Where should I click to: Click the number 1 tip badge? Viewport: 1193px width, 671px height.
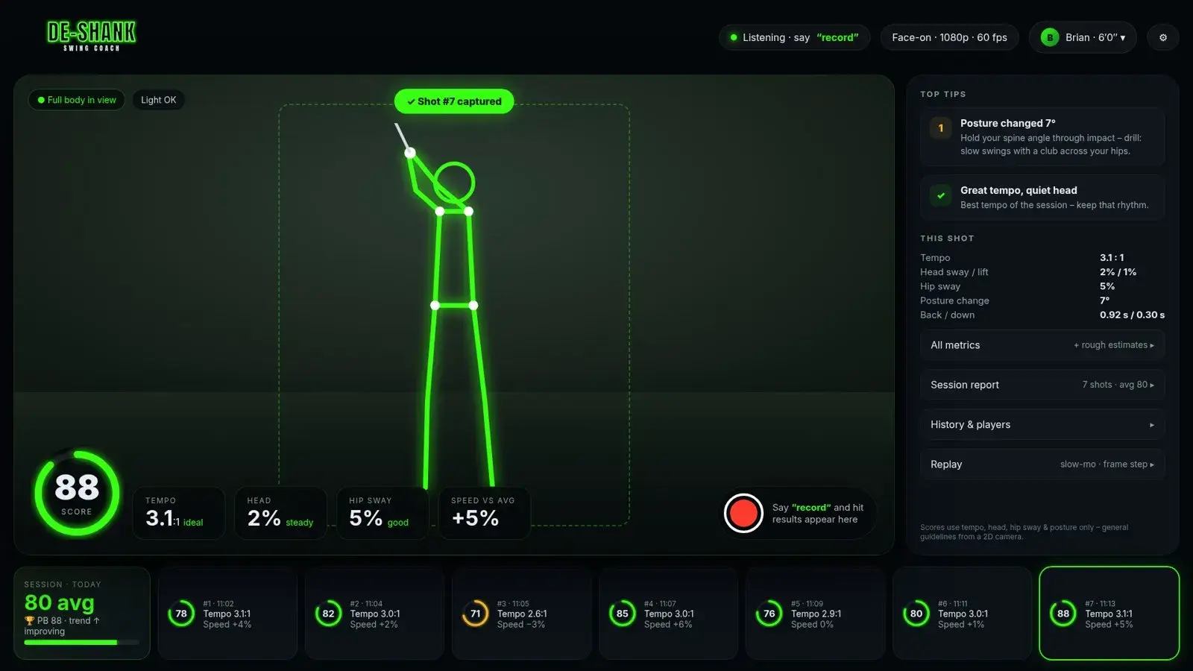(x=941, y=128)
